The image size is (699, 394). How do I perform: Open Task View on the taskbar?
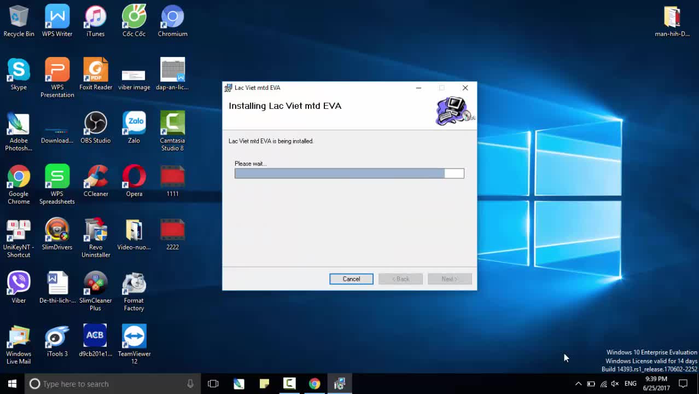coord(213,384)
